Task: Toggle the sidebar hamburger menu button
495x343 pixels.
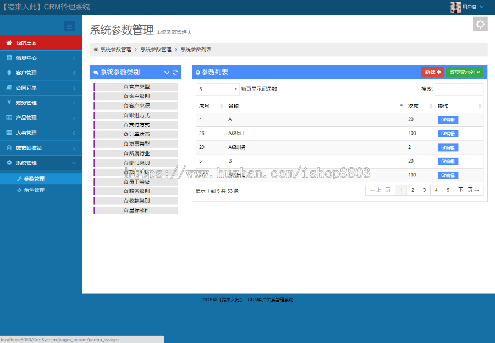Action: pyautogui.click(x=69, y=26)
